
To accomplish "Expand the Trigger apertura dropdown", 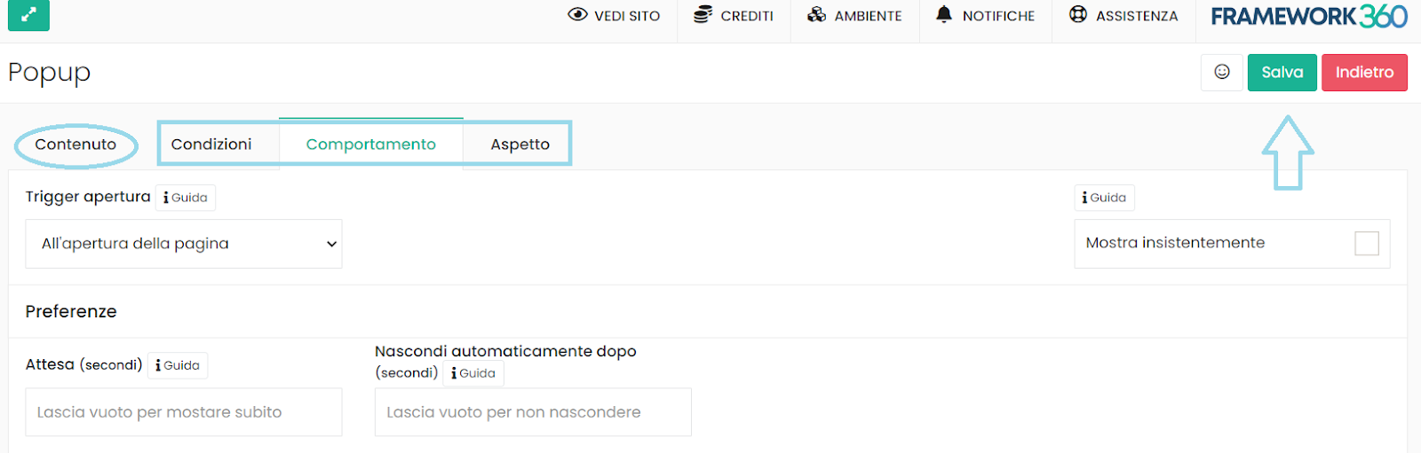I will point(183,244).
